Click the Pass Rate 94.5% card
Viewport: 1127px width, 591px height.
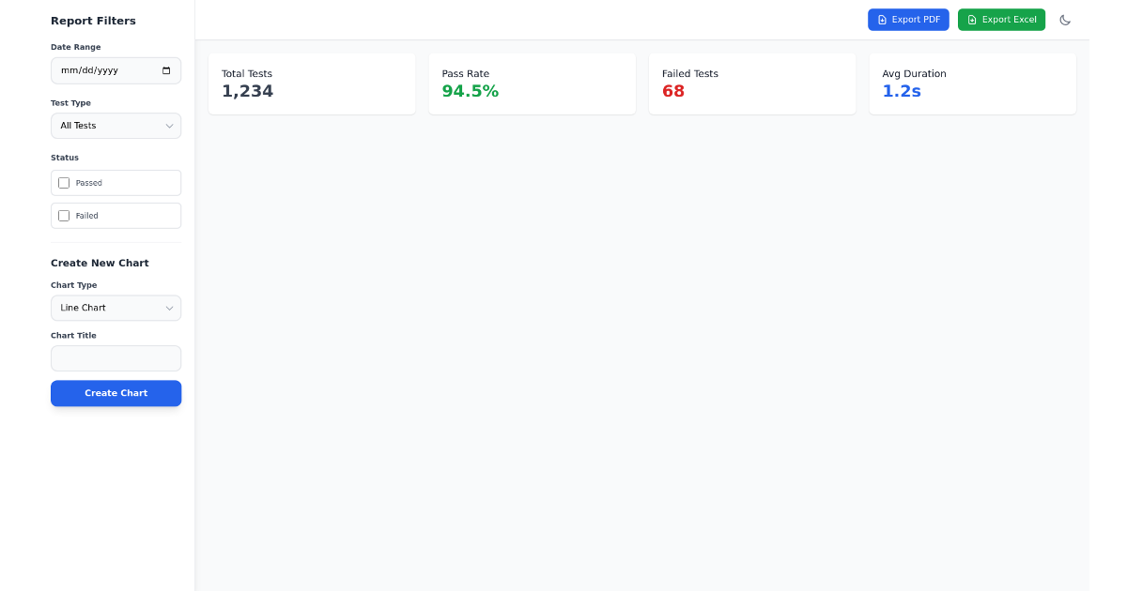[x=532, y=83]
